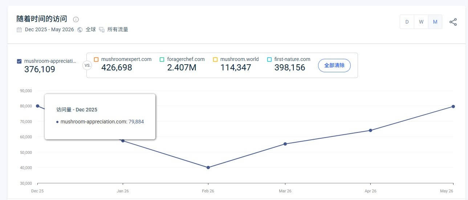
Task: Open the info tooltip beside 随着时间的访问
Action: pos(76,20)
